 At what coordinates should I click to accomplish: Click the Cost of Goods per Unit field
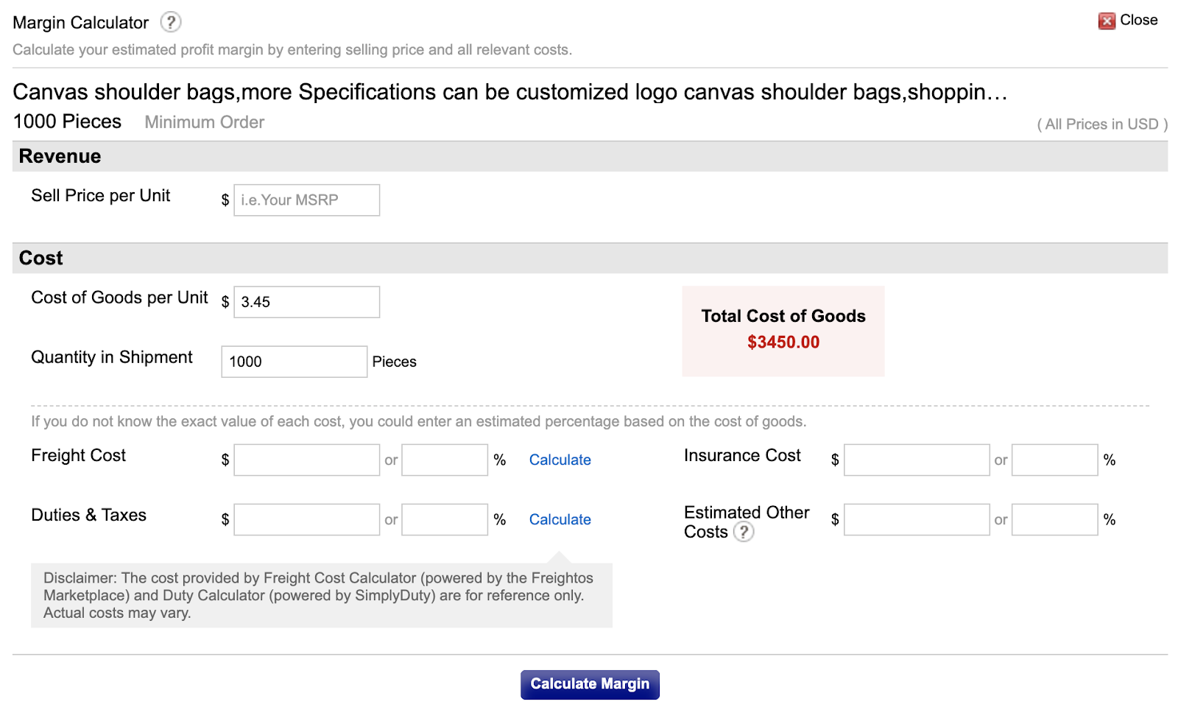[306, 302]
